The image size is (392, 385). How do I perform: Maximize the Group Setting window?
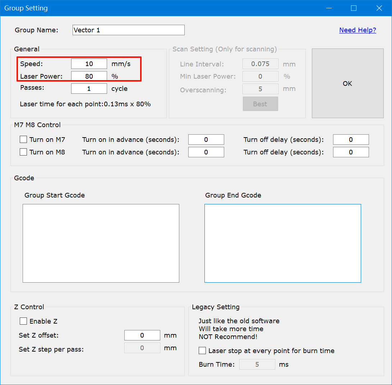pyautogui.click(x=354, y=8)
